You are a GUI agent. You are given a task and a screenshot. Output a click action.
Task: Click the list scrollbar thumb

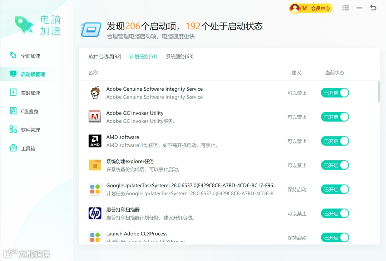pos(378,91)
